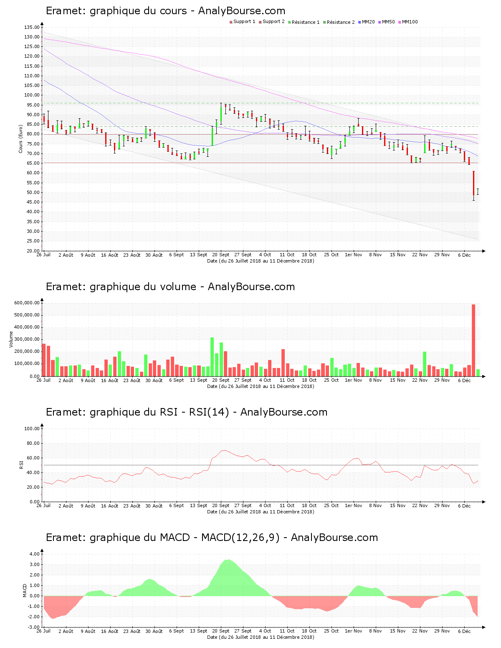Click the date range caption under MACD chart
Image resolution: width=501 pixels, height=648 pixels.
pos(261,637)
